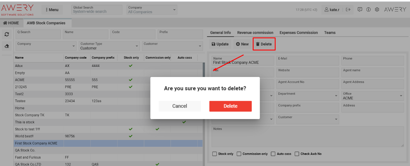The height and width of the screenshot is (166, 410).
Task: Confirm deletion with the red Delete button
Action: pyautogui.click(x=231, y=106)
